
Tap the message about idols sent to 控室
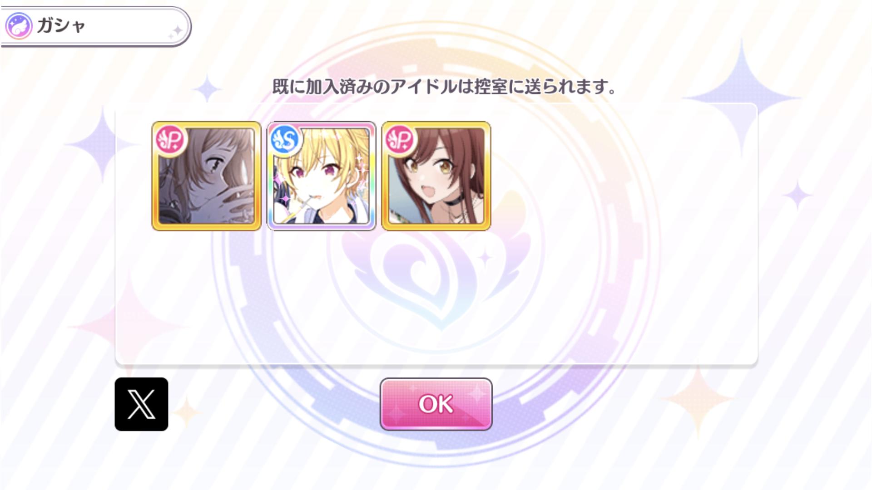tap(444, 86)
